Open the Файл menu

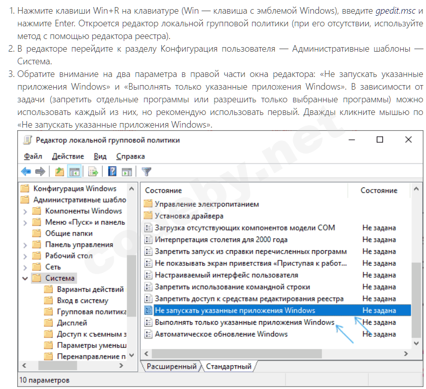[32, 156]
